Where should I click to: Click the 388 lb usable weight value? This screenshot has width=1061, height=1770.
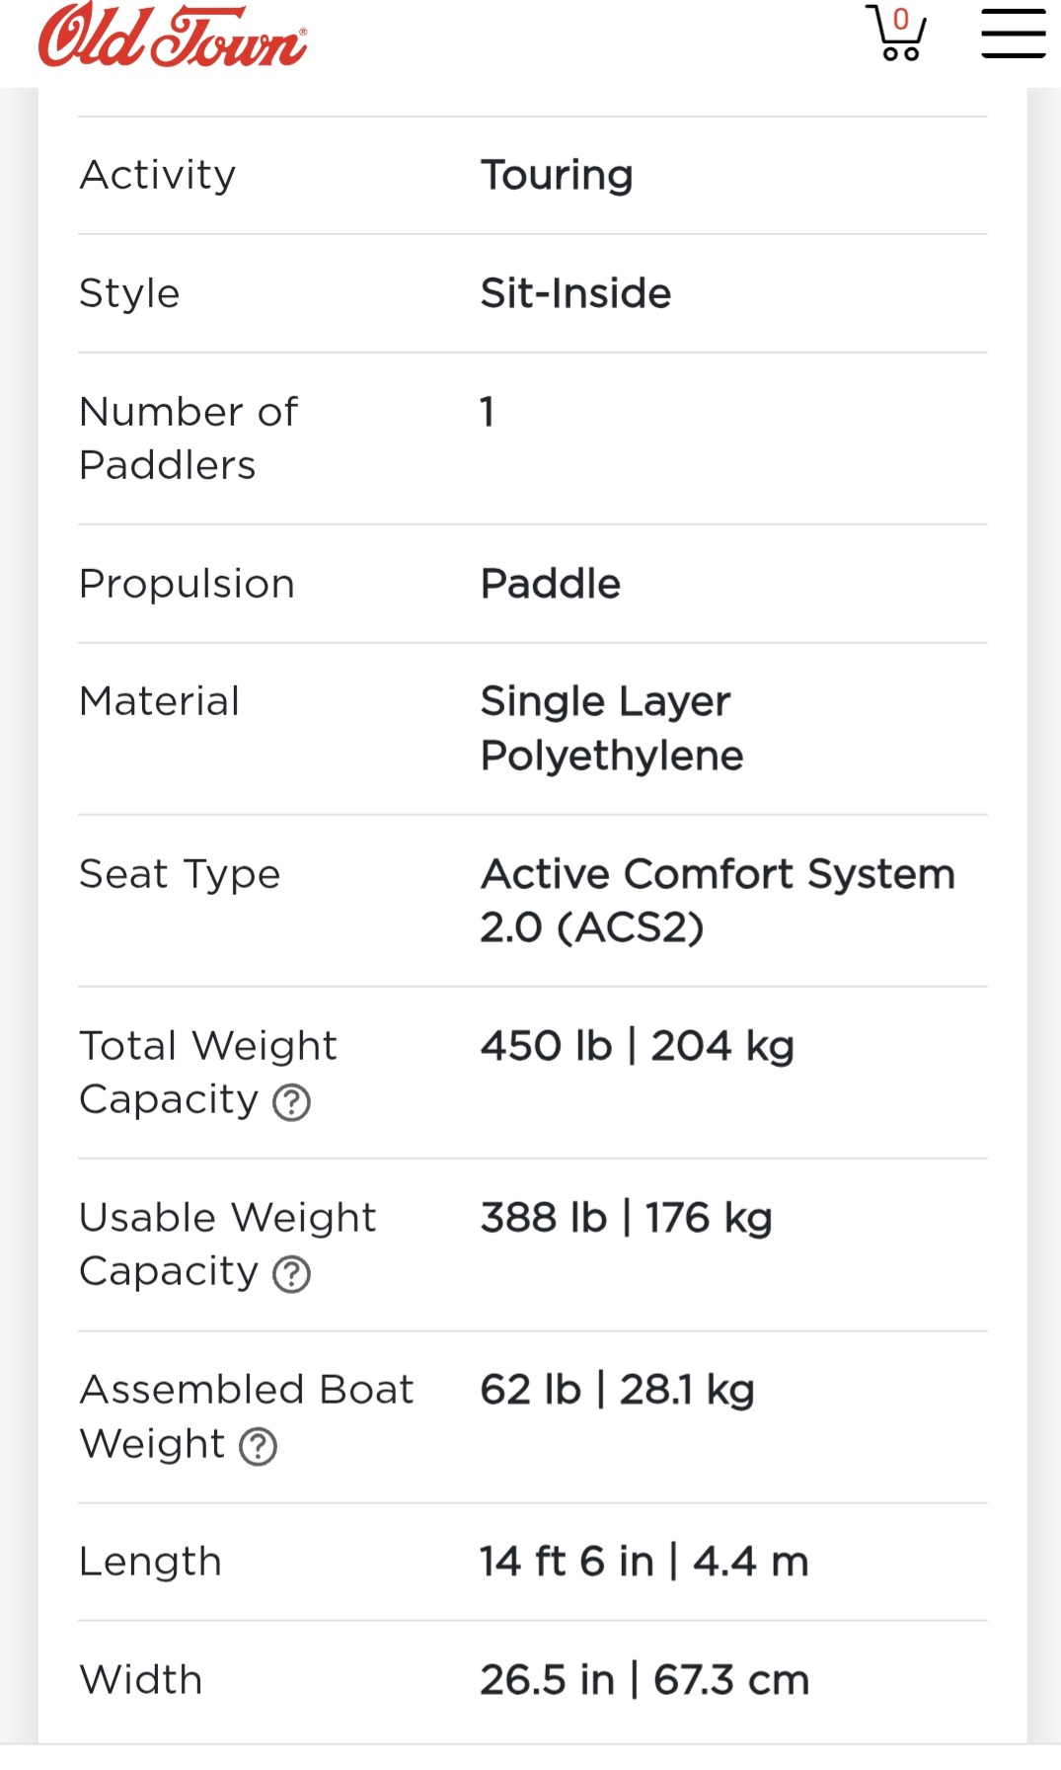click(627, 1218)
